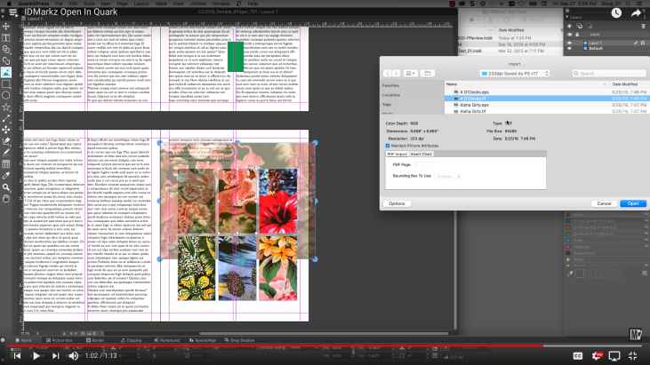Click the Share arrow icon

click(637, 12)
